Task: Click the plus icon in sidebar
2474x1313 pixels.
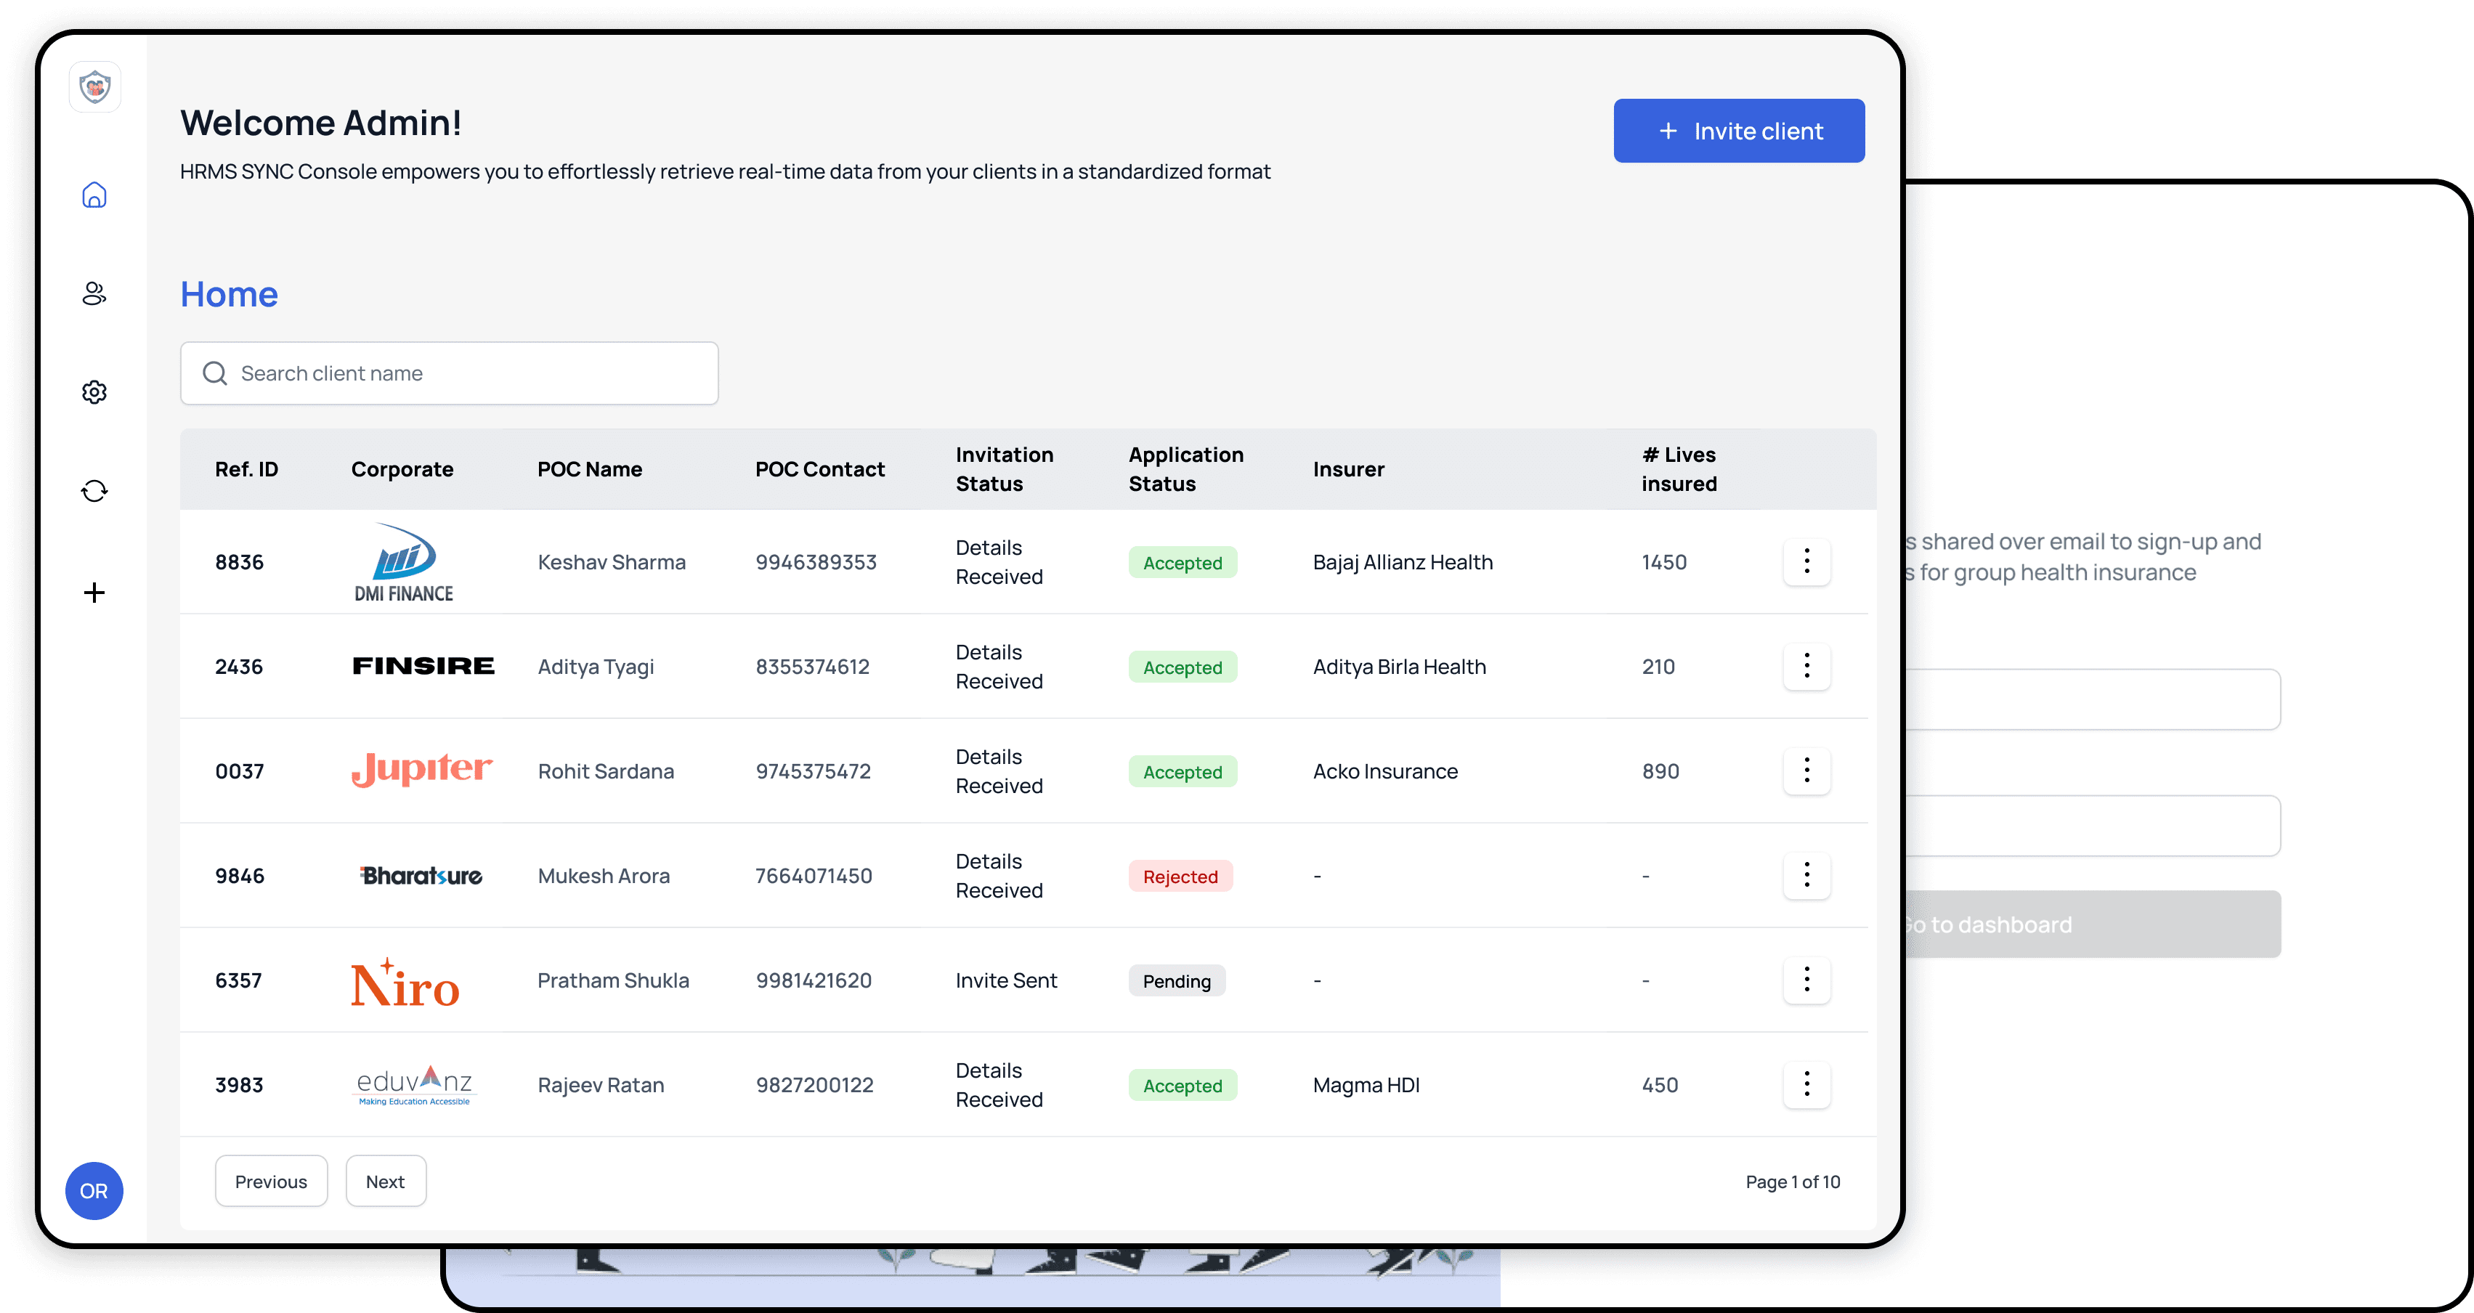Action: (x=94, y=593)
